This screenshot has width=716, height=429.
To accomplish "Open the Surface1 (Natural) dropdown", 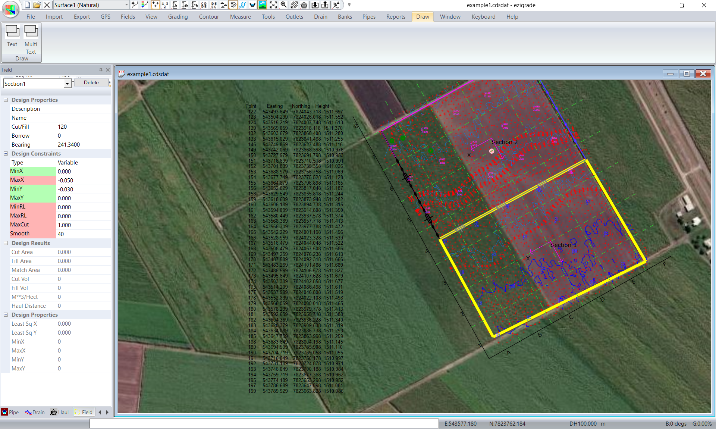I will coord(126,5).
